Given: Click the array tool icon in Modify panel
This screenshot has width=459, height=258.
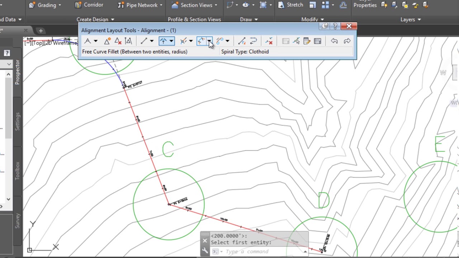Looking at the screenshot, I should point(325,5).
